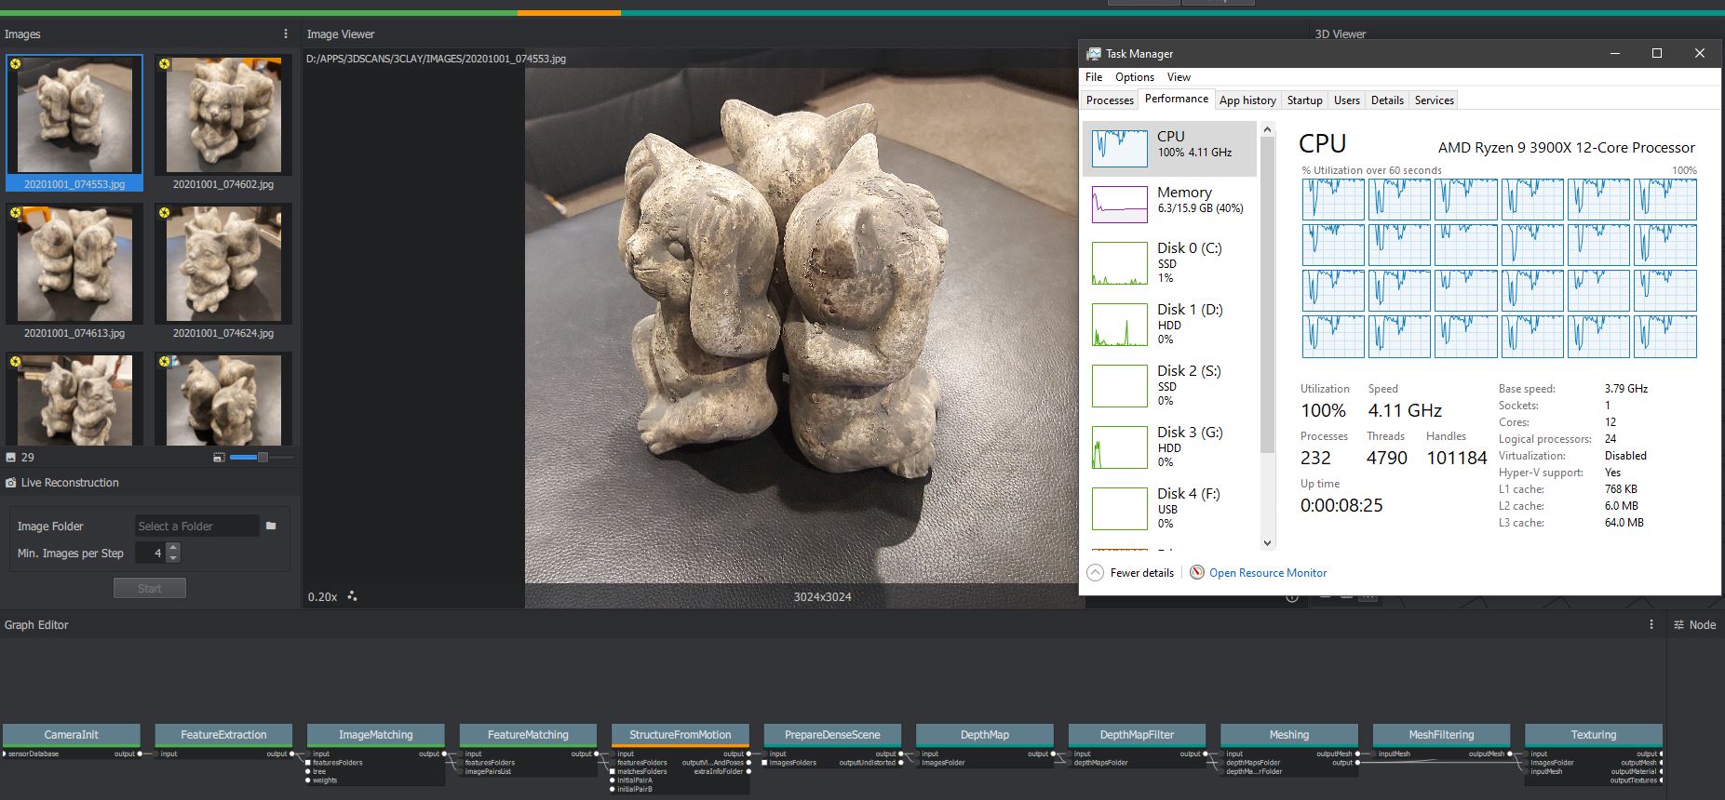This screenshot has width=1725, height=800.
Task: Adjust the image thumbnail size slider
Action: click(x=263, y=458)
